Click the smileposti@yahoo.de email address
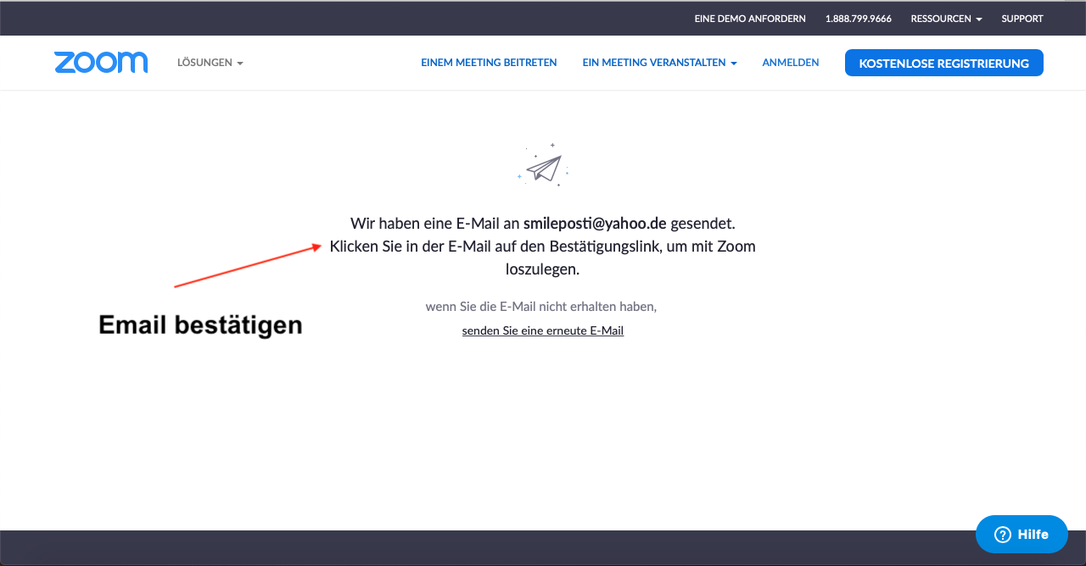This screenshot has height=566, width=1086. [x=595, y=224]
